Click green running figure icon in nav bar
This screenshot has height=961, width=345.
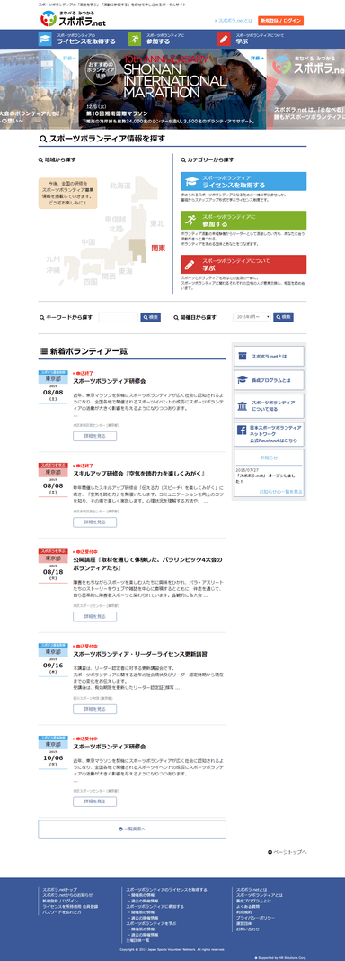click(134, 40)
